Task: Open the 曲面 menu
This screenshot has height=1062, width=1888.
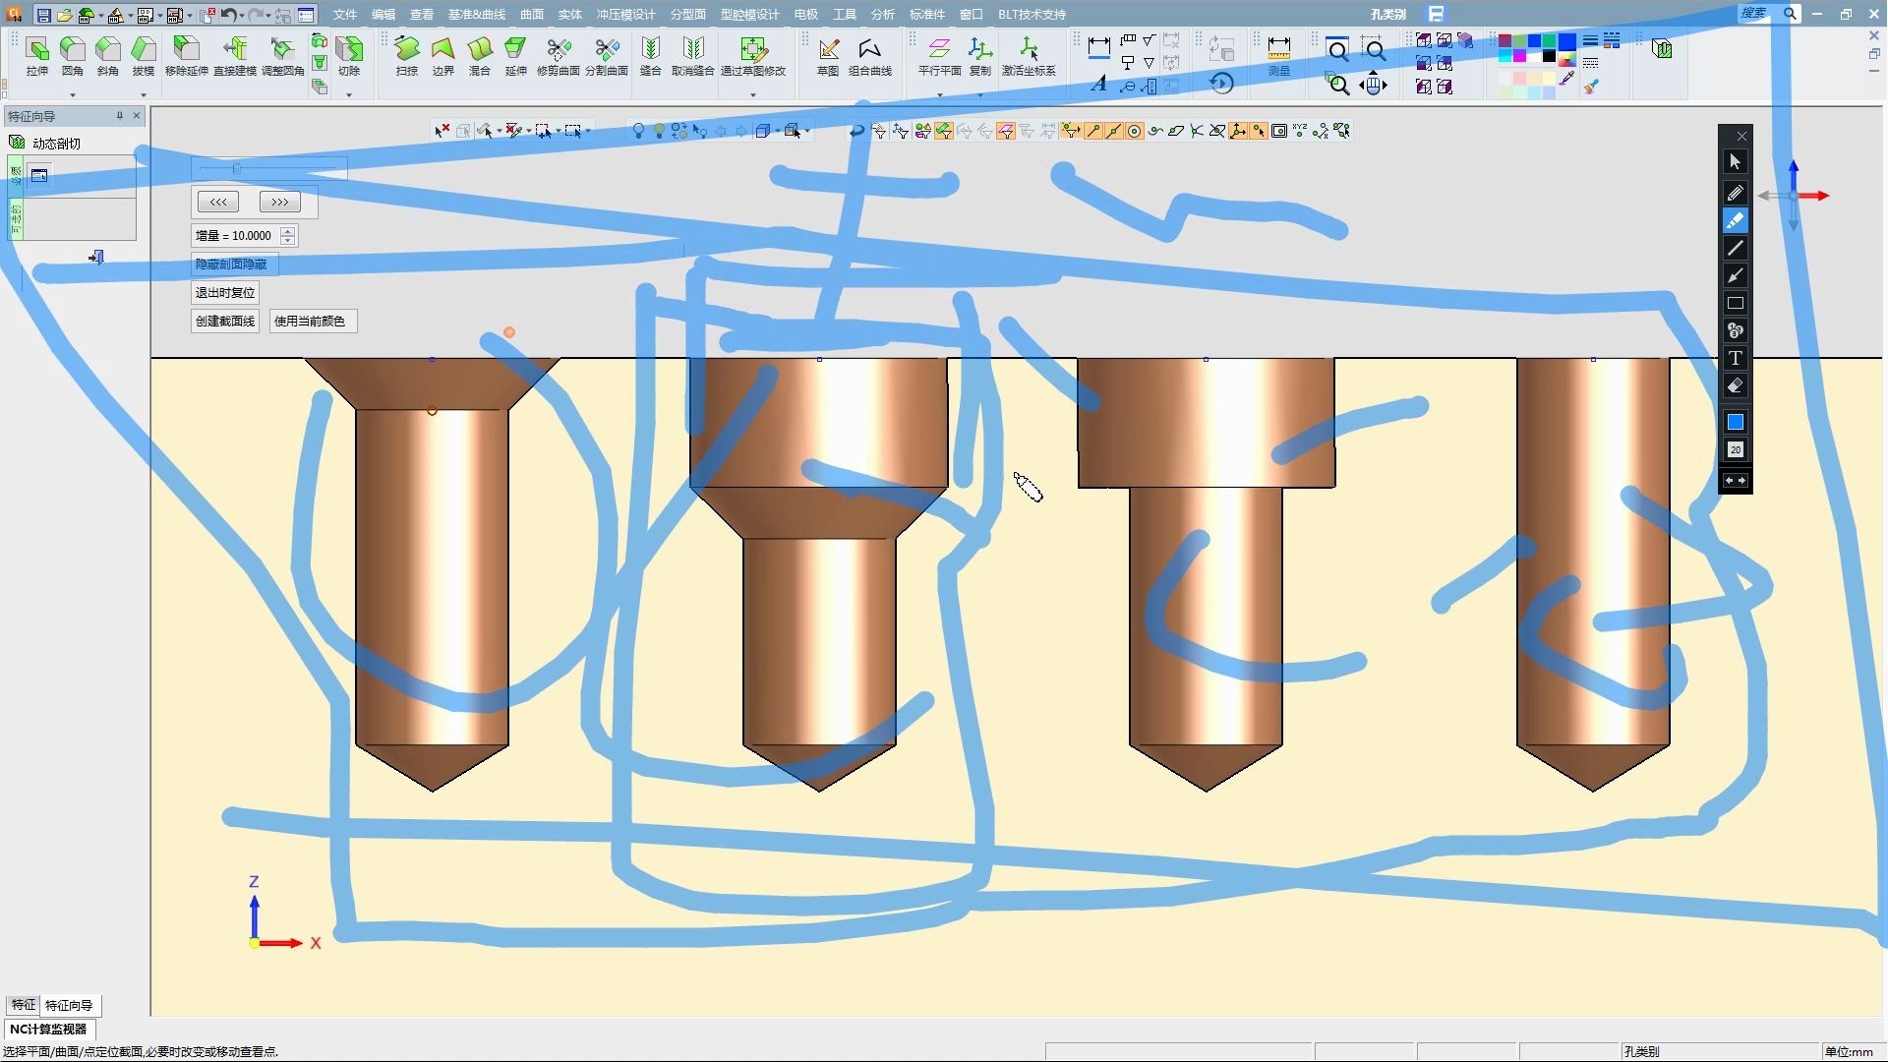Action: point(532,15)
